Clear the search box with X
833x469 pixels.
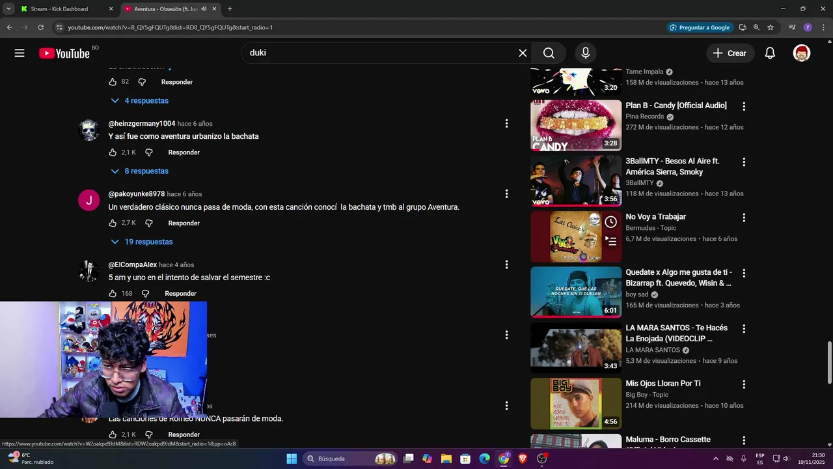(523, 53)
